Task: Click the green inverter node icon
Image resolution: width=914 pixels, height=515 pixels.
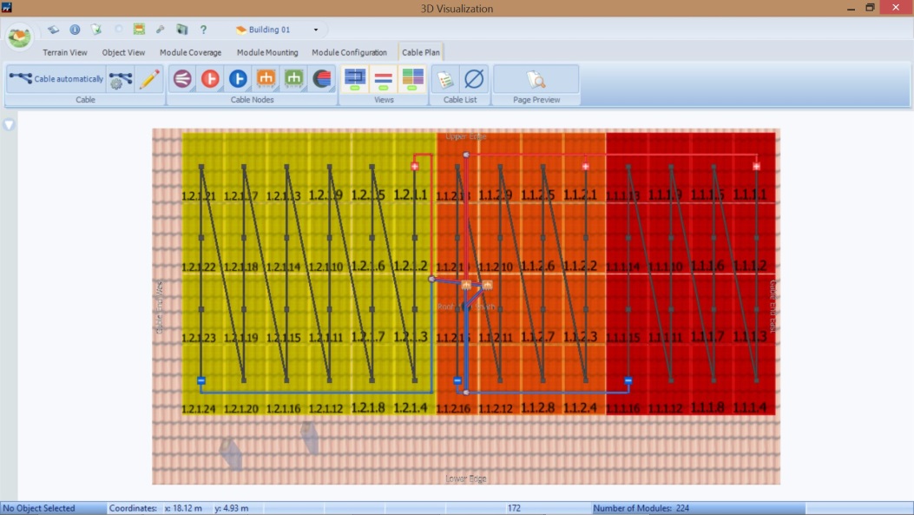Action: (x=294, y=79)
